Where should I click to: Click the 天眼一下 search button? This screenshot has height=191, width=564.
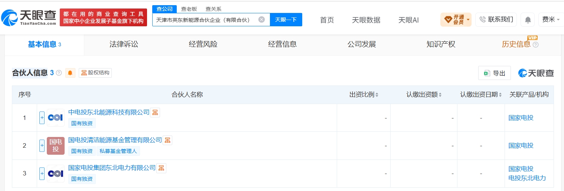pos(286,20)
